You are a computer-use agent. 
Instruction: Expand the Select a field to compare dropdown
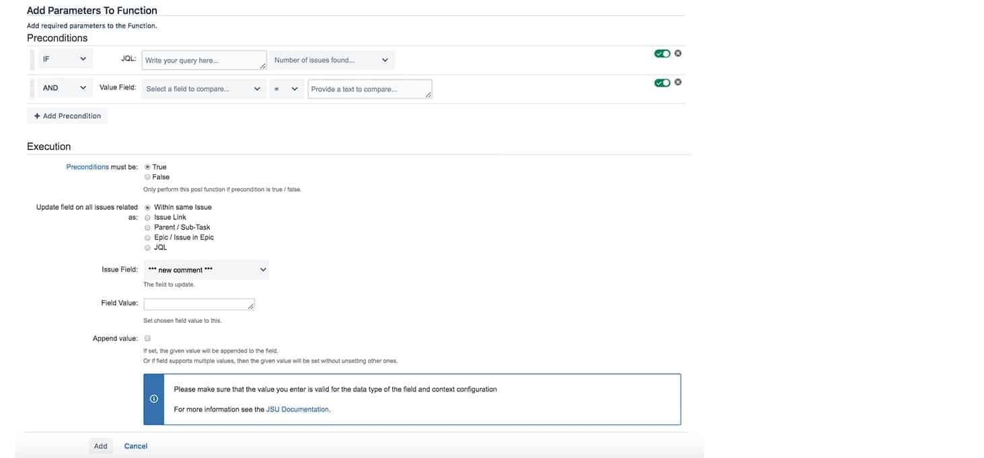(x=202, y=88)
